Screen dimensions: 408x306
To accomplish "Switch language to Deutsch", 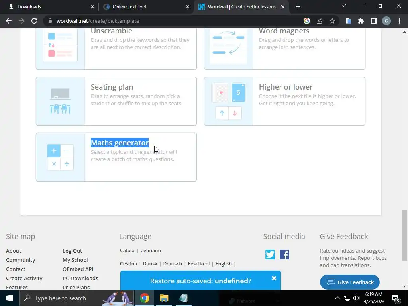I will [x=173, y=264].
